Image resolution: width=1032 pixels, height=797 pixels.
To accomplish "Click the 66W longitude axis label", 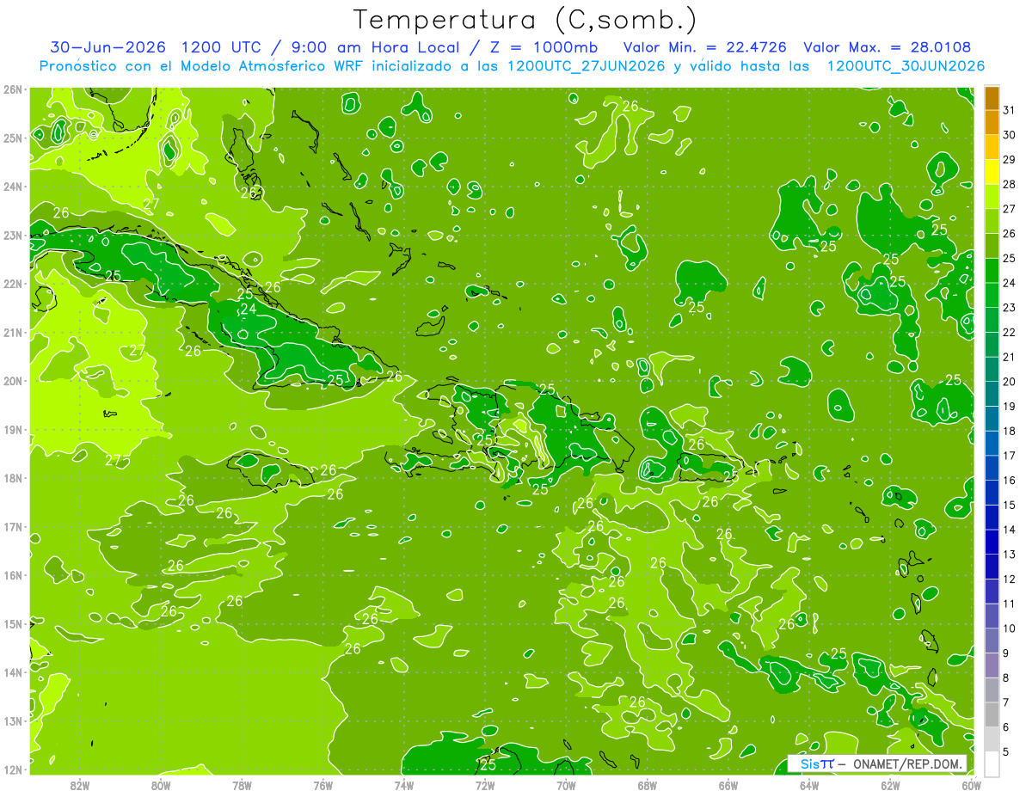I will coord(728,785).
